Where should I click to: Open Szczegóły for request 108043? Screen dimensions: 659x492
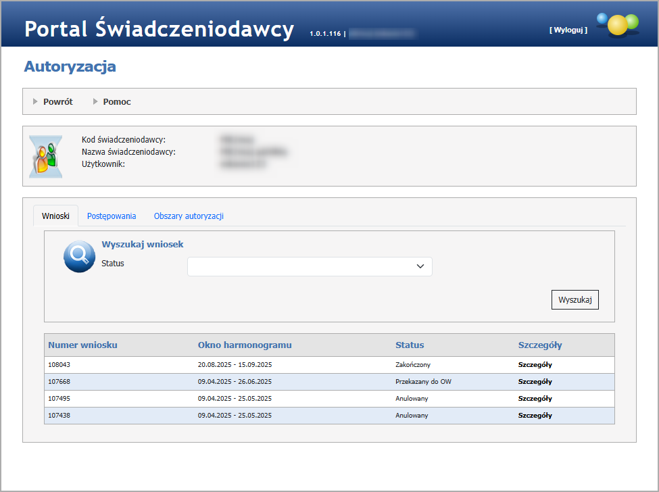pos(535,365)
